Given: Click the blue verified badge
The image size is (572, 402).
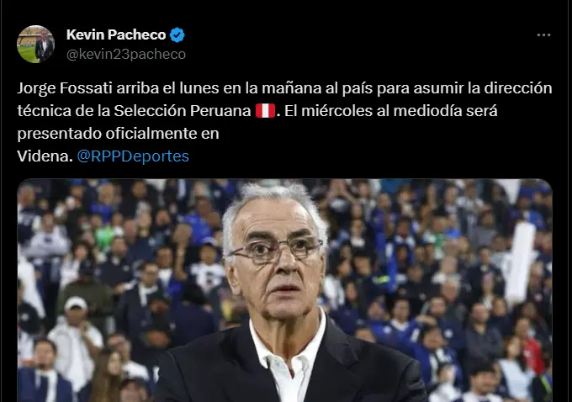Looking at the screenshot, I should pos(177,35).
